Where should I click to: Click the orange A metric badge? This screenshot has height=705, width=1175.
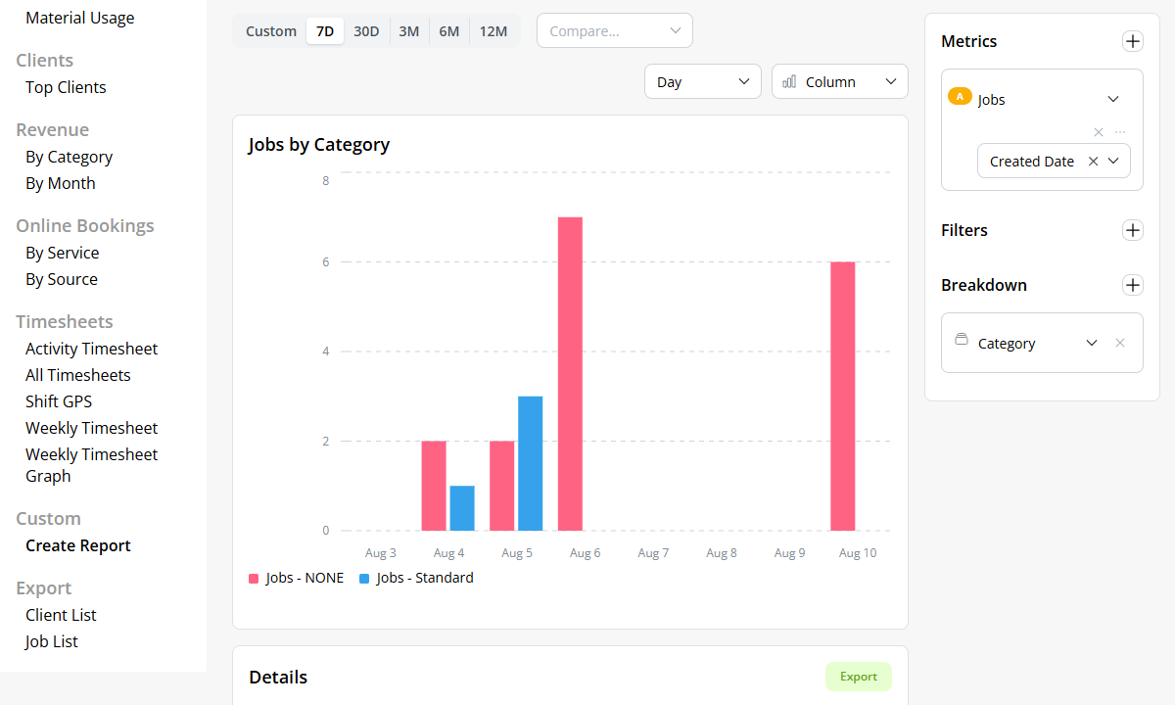(x=960, y=96)
